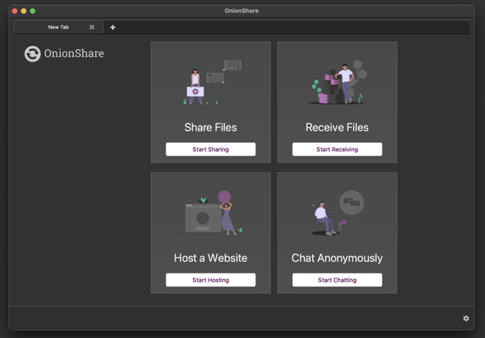Viewport: 485px width, 338px height.
Task: Click the Host a Website heading
Action: [x=211, y=258]
